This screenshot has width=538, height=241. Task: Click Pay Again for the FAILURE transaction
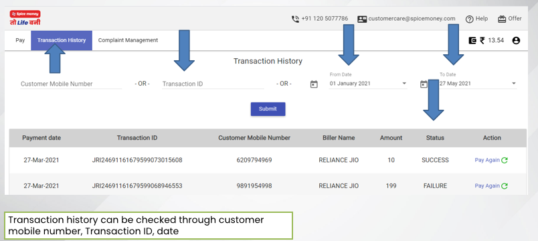tap(487, 185)
